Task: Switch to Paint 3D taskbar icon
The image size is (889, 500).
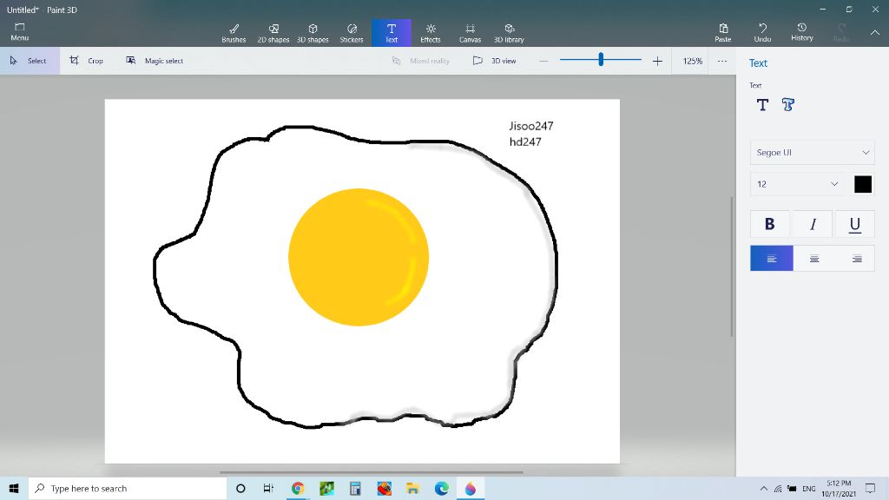Action: pos(471,488)
